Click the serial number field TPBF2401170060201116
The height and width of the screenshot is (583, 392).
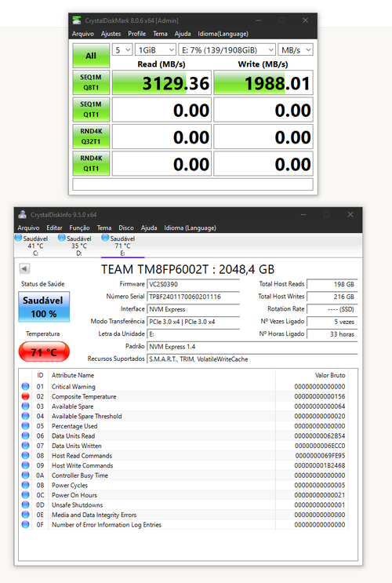pos(193,297)
